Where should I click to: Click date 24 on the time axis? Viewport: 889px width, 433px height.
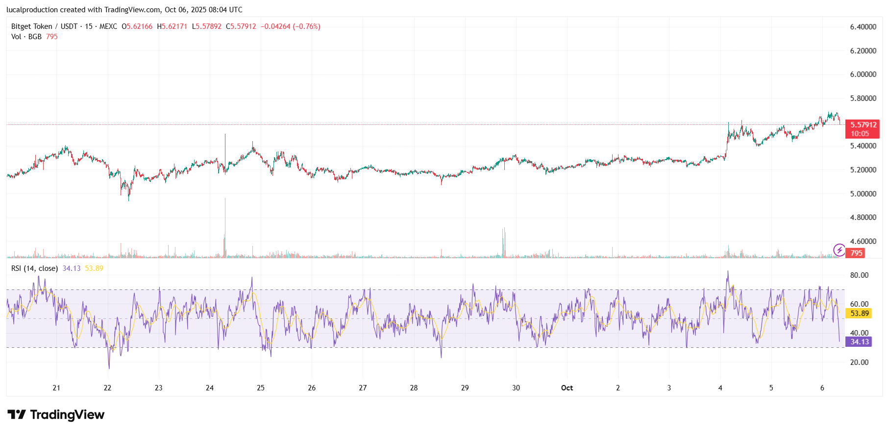[210, 388]
